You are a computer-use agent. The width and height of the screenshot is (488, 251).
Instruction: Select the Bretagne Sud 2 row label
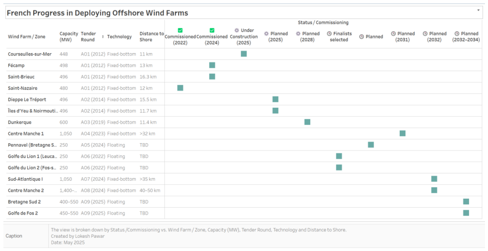click(24, 202)
